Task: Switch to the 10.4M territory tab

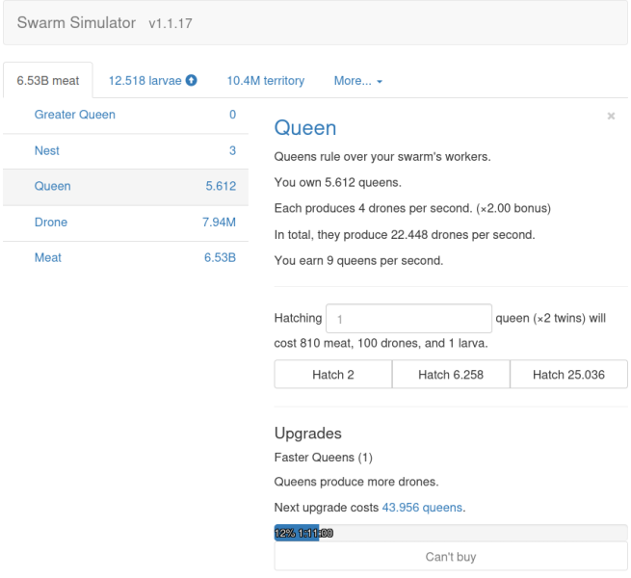Action: tap(266, 81)
